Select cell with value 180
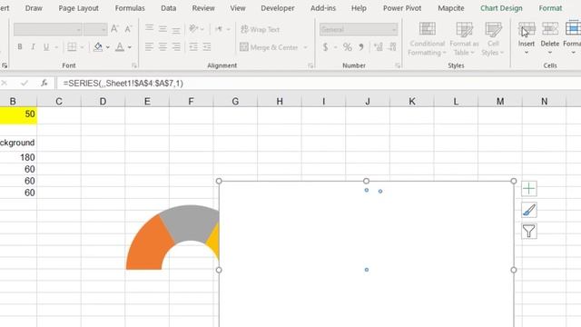Viewport: 581px width, 327px height. [x=18, y=157]
